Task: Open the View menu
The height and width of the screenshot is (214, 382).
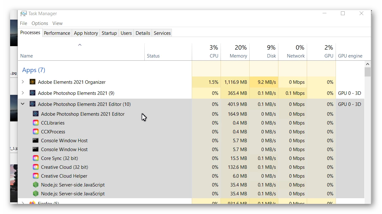Action: coord(58,23)
